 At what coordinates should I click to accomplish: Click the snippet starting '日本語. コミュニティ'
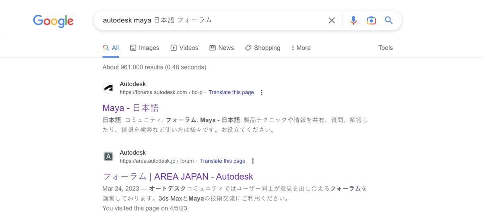[x=235, y=125]
